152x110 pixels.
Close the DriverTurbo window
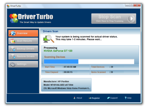point(137,5)
